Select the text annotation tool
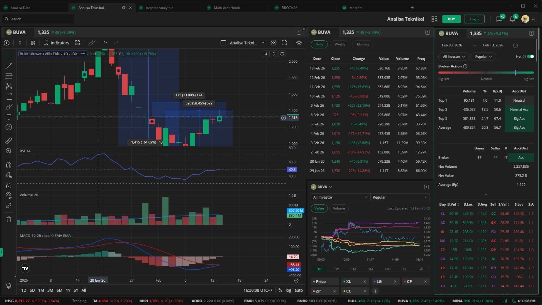 pos(9,117)
